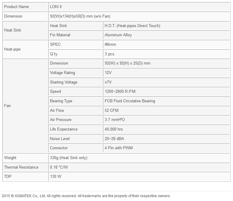Screen dimensions: 233x201
Task: Select the 4 Pin with PWM connector value
Action: 119,148
